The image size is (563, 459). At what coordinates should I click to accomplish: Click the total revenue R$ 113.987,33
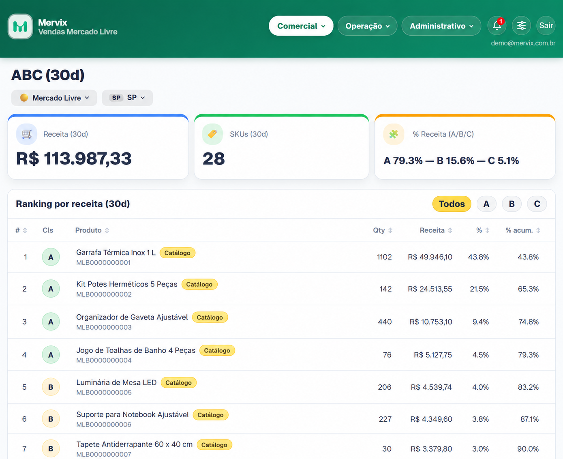[x=74, y=159]
